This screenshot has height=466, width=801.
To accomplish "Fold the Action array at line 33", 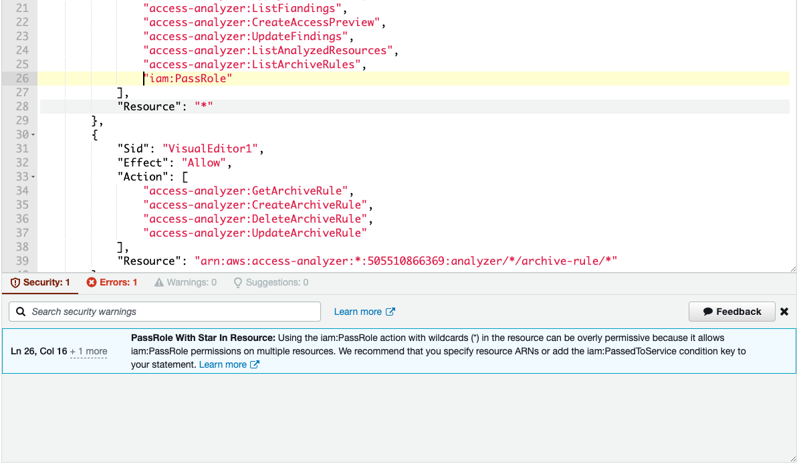I will click(x=33, y=177).
